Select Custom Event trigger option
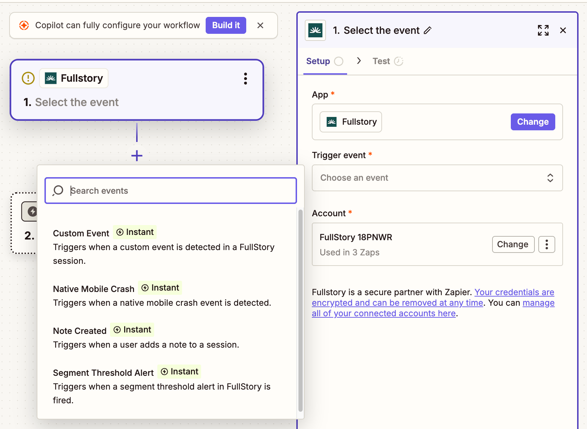The height and width of the screenshot is (429, 587). 81,234
